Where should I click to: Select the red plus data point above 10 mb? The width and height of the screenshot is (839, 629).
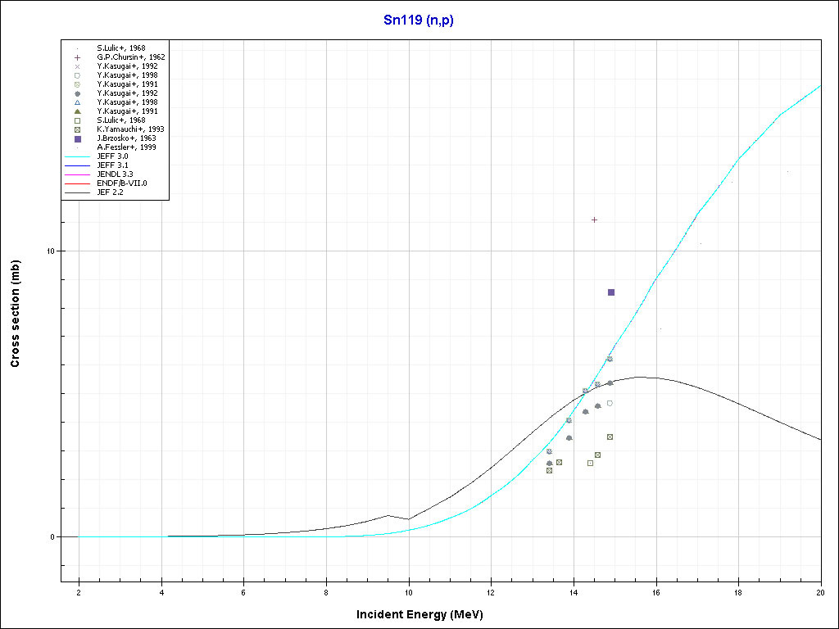(595, 219)
